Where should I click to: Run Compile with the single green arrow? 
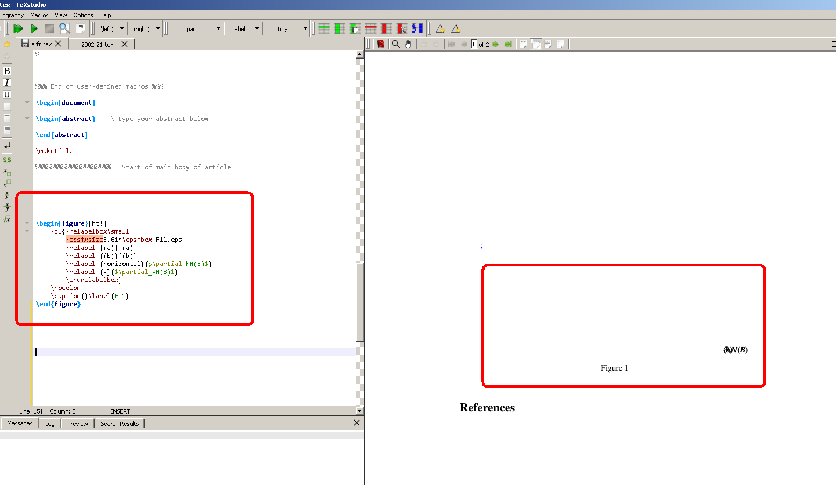click(34, 28)
